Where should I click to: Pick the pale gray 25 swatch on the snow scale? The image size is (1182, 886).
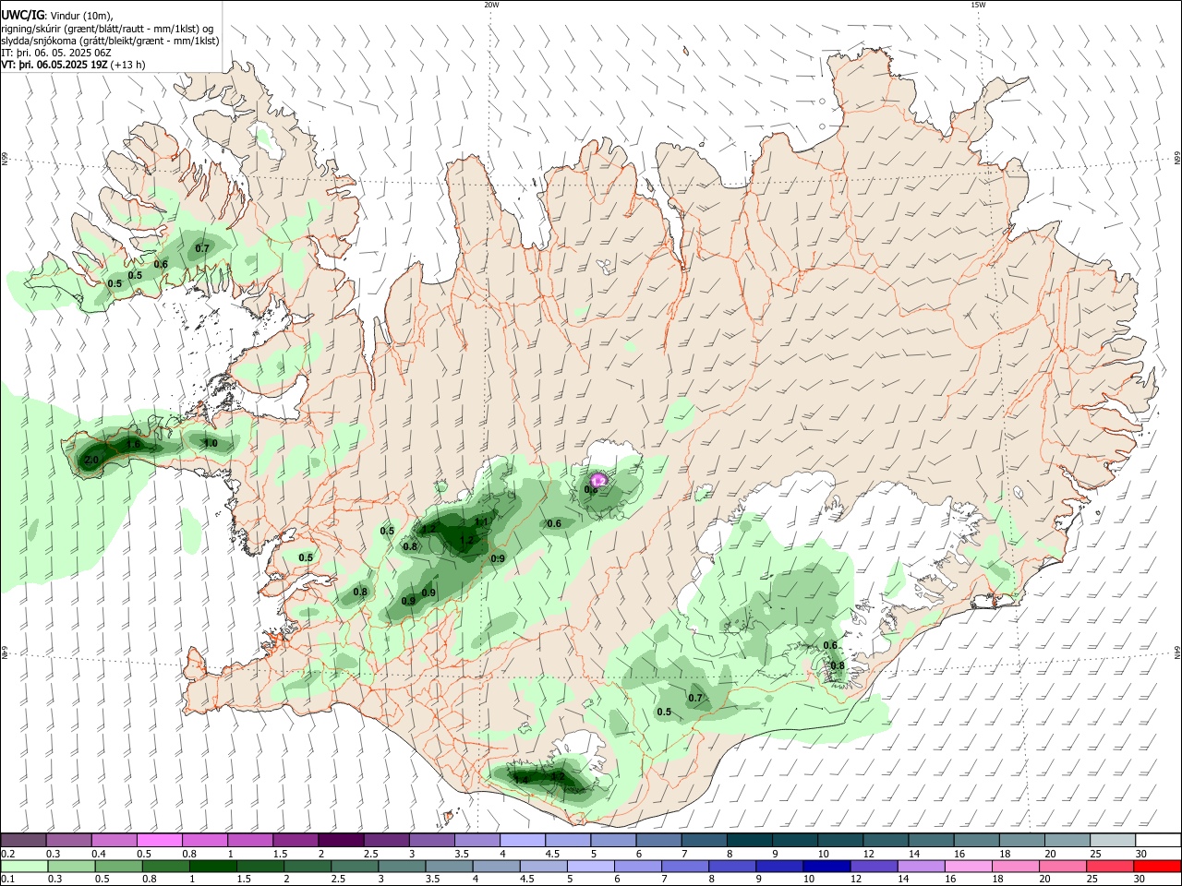(x=1112, y=840)
